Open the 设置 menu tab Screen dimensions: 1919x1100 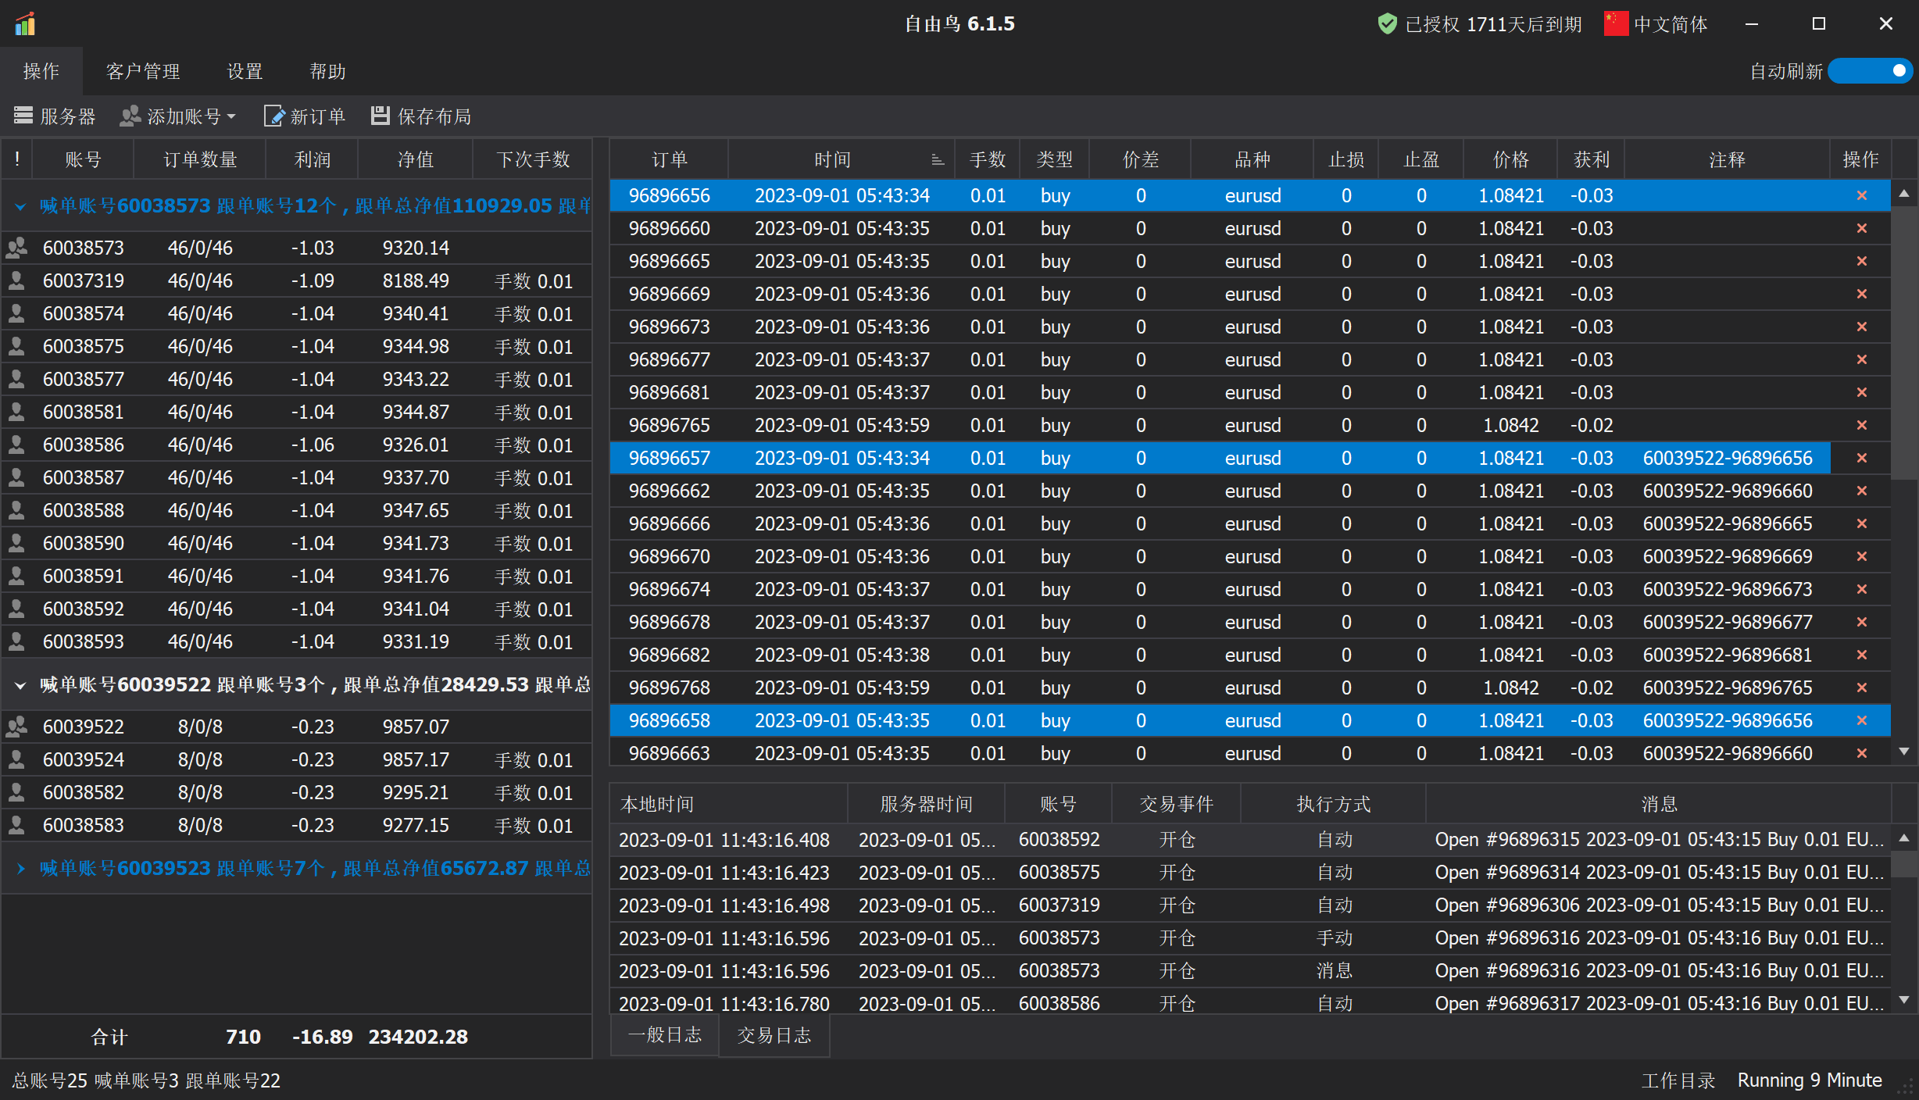click(245, 71)
